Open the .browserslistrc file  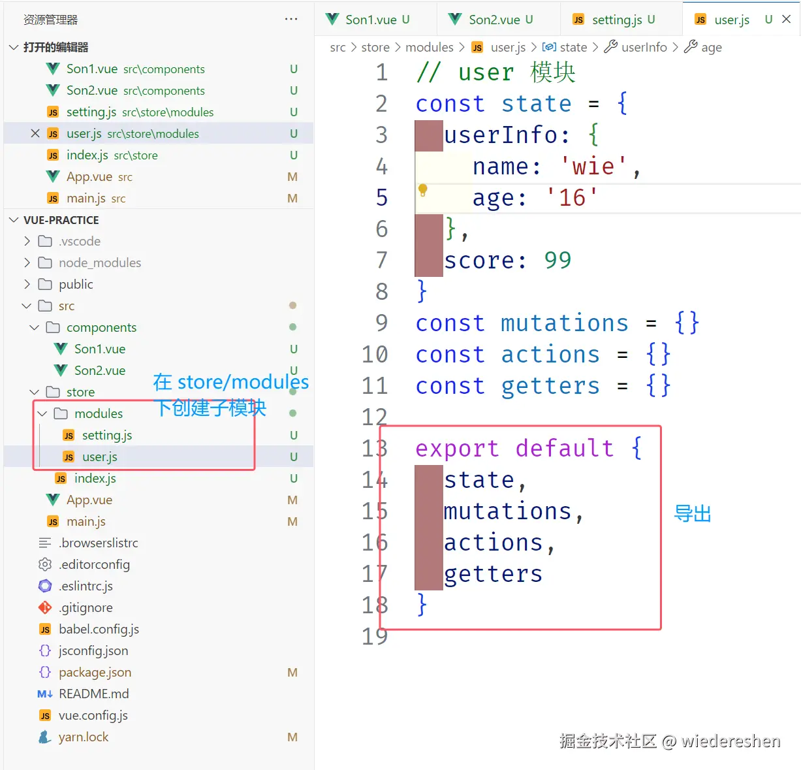159,543
